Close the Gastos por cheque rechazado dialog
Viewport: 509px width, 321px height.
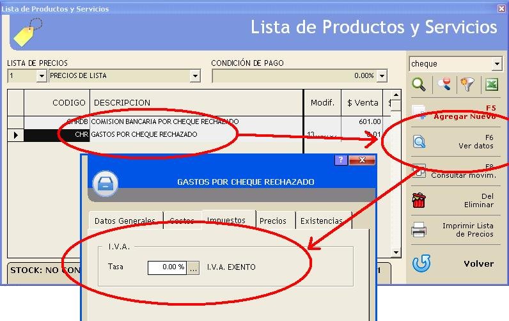(x=362, y=160)
